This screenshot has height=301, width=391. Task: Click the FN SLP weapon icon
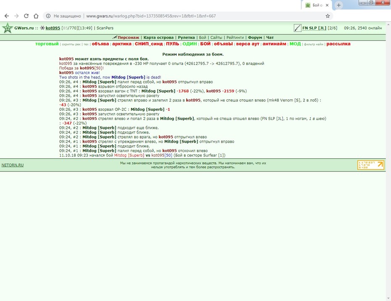click(297, 28)
